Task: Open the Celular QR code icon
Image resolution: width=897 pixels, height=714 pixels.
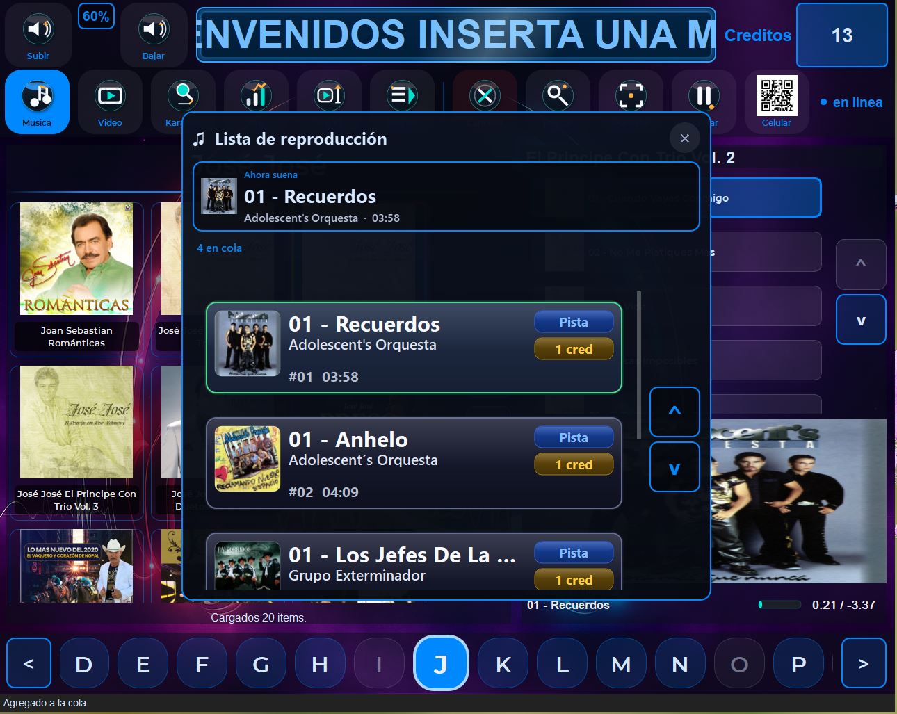Action: click(x=777, y=102)
